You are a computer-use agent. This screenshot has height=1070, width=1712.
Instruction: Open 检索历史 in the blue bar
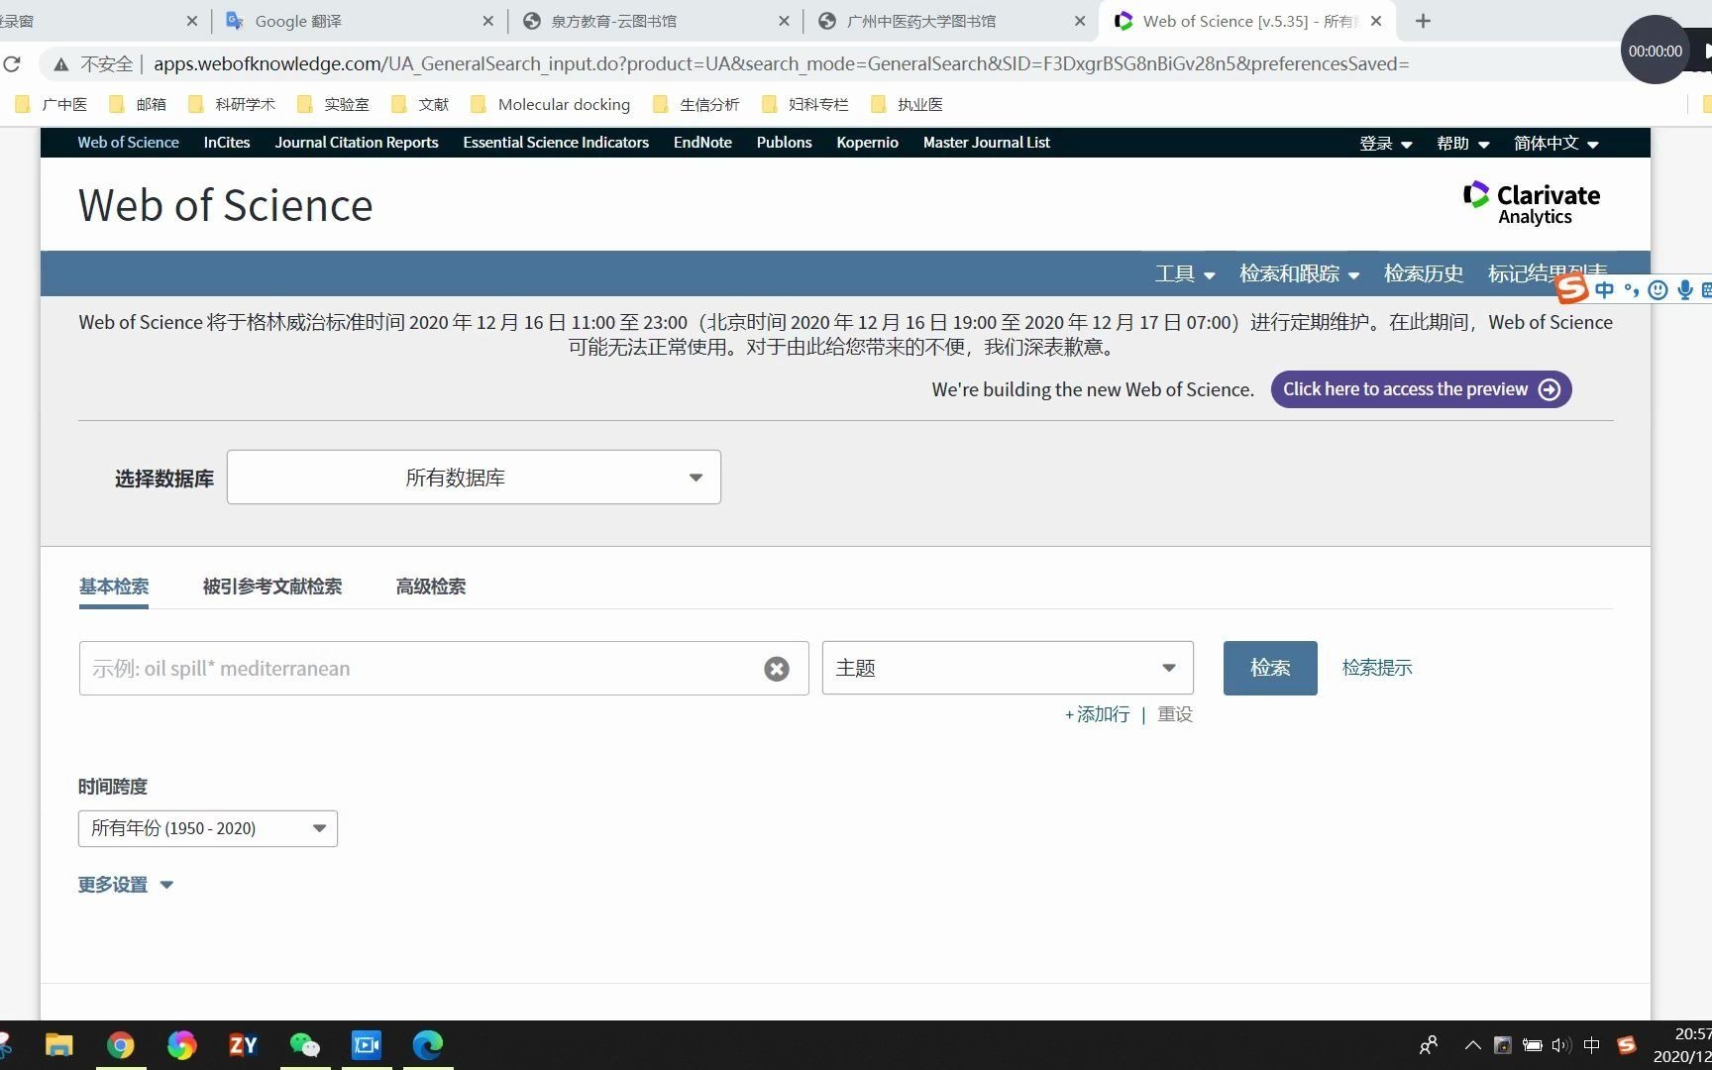(x=1424, y=273)
